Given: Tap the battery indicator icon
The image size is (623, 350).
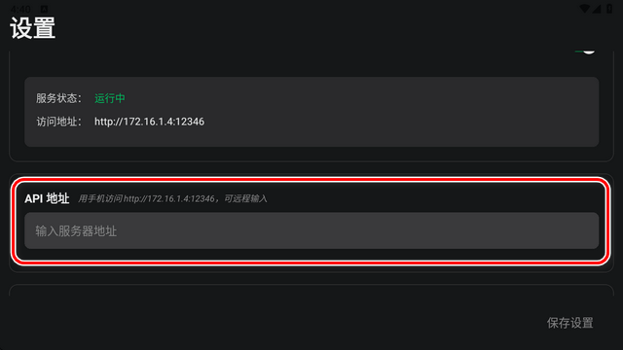Looking at the screenshot, I should [x=609, y=9].
